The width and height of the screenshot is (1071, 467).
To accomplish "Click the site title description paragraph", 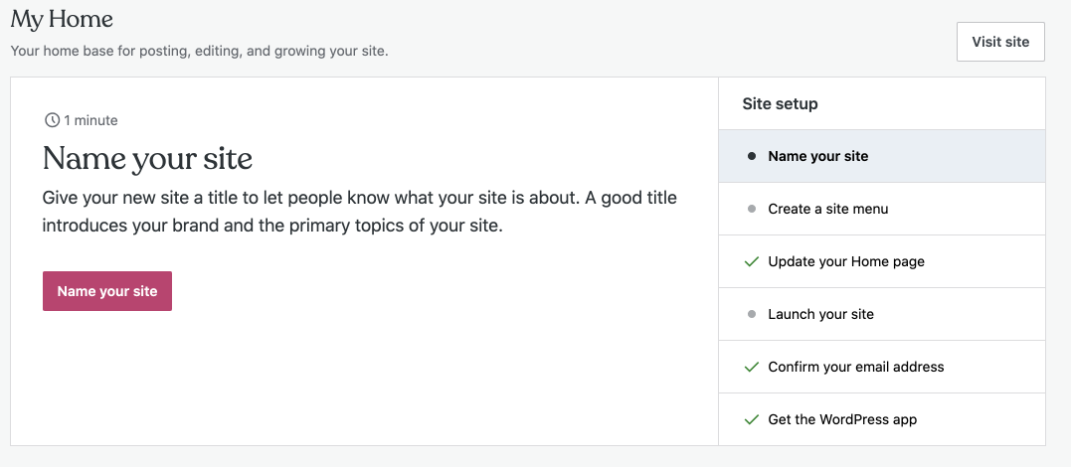I will coord(359,212).
